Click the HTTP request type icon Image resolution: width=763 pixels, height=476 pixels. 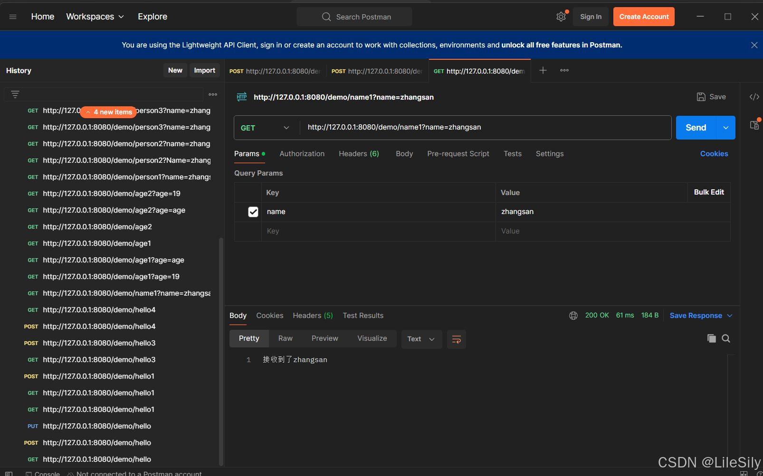pyautogui.click(x=242, y=97)
